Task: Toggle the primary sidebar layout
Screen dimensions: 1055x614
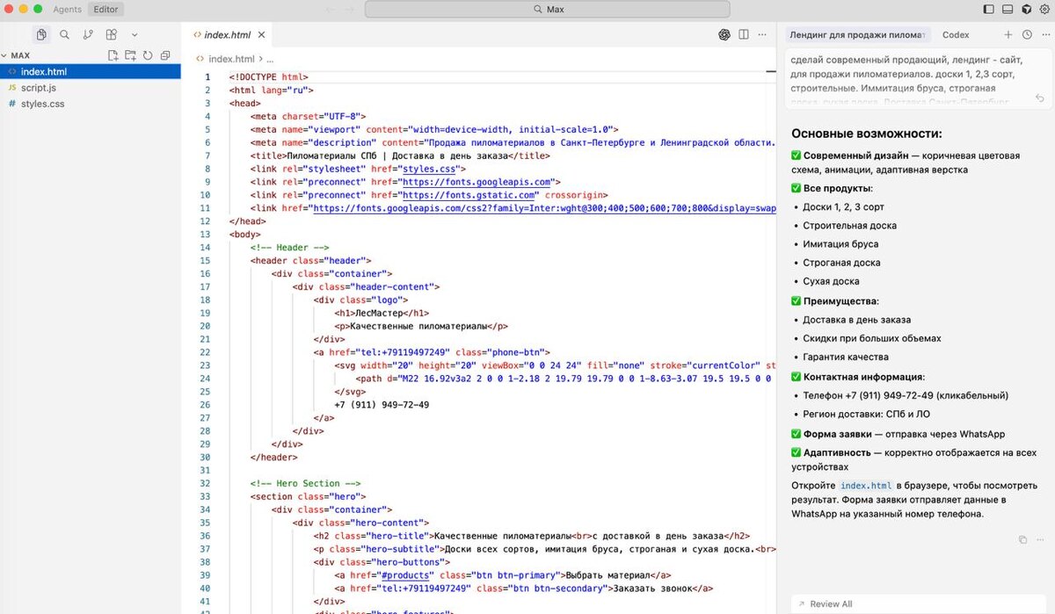Action: coord(989,10)
